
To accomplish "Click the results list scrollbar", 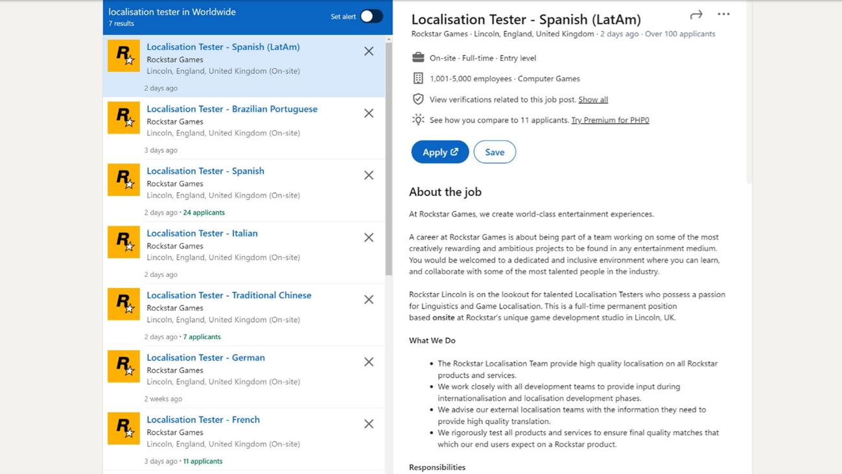I will coord(389,159).
